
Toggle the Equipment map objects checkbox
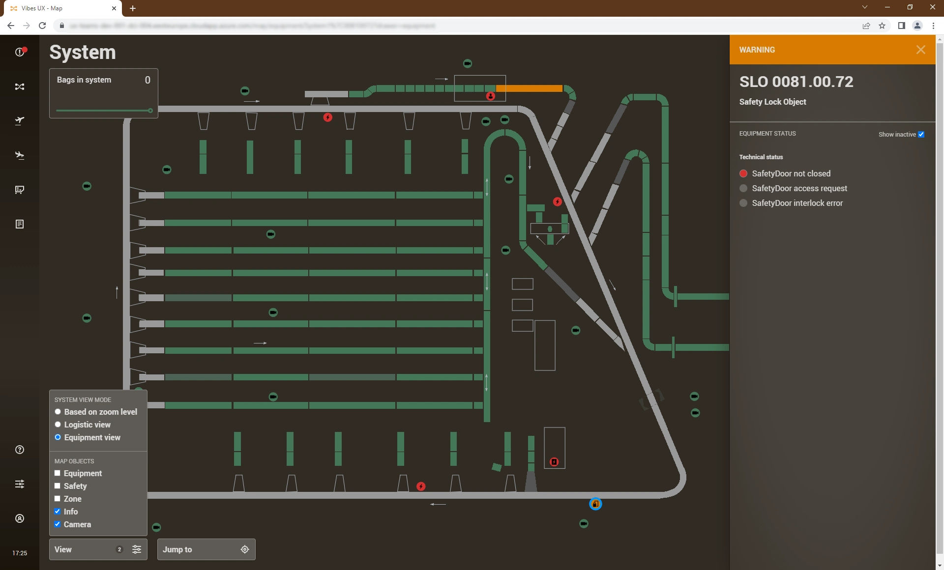tap(58, 473)
